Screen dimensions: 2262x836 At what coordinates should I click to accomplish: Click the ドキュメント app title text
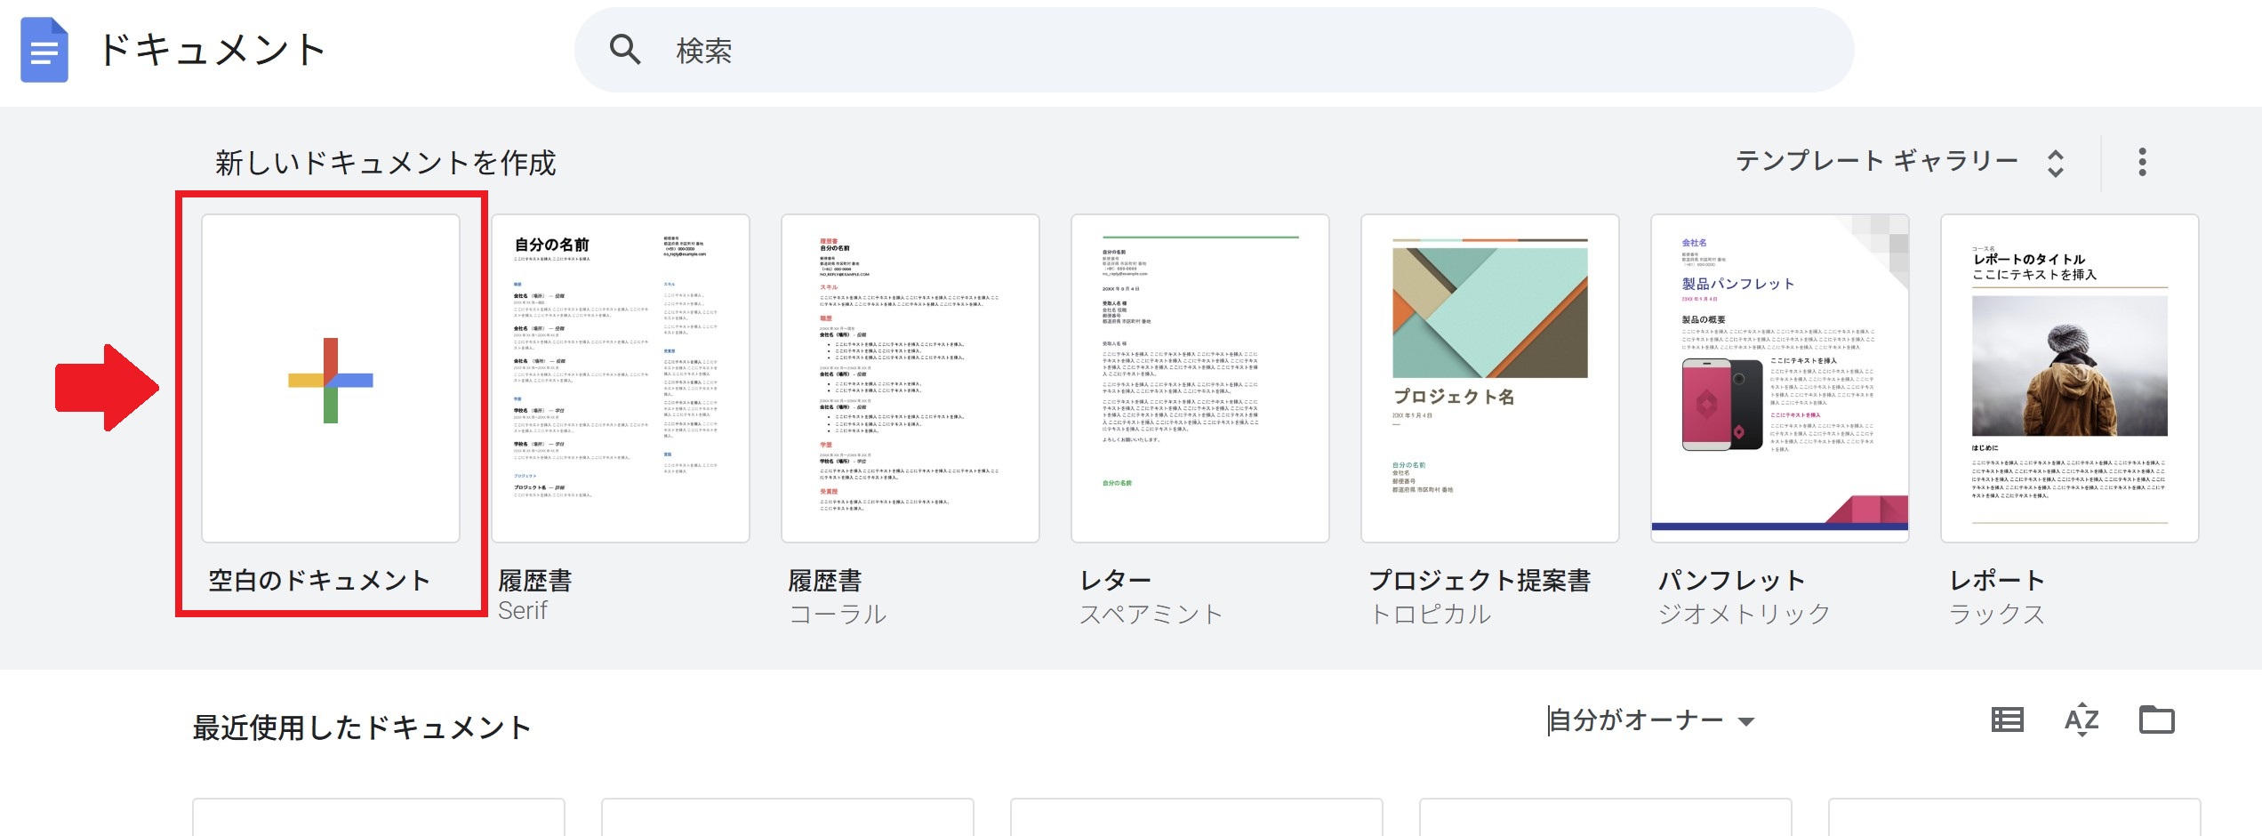click(212, 50)
